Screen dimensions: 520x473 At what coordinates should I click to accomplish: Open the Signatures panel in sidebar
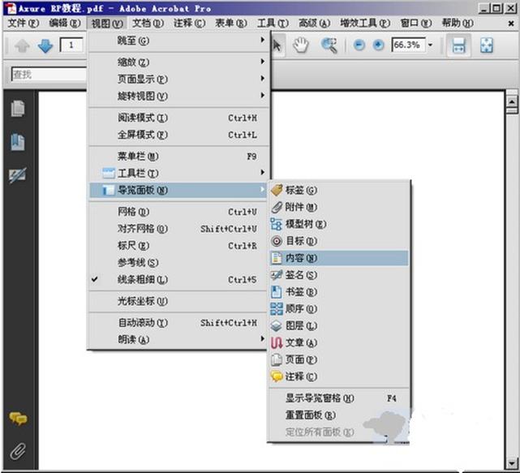(18, 175)
